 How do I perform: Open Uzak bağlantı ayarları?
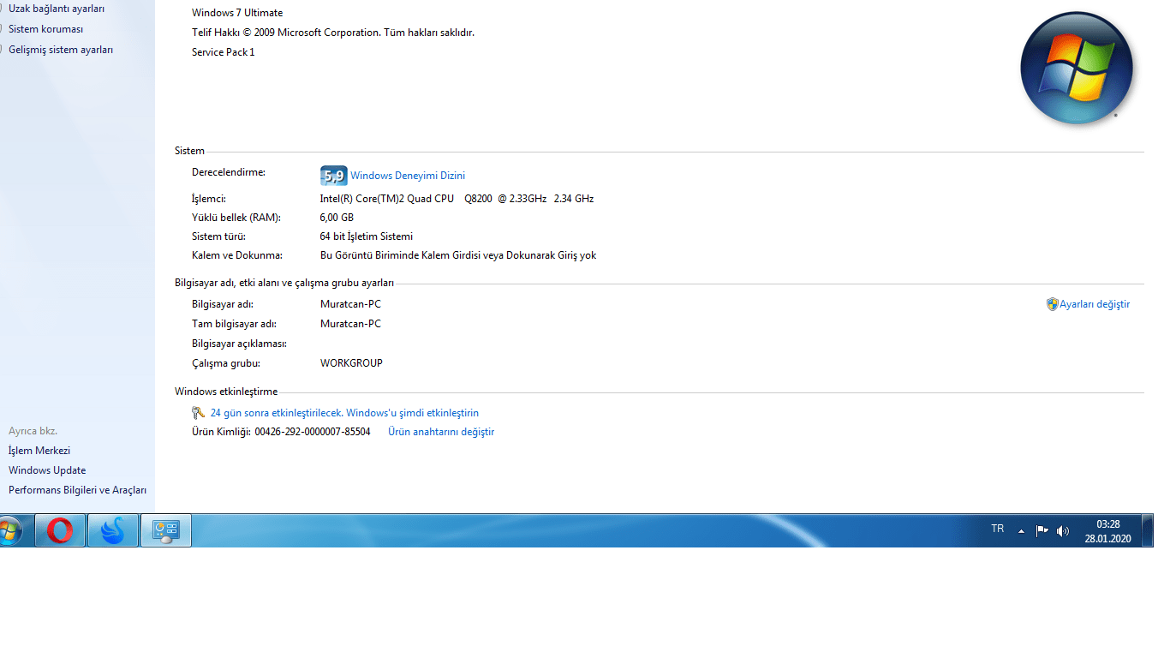pos(57,9)
